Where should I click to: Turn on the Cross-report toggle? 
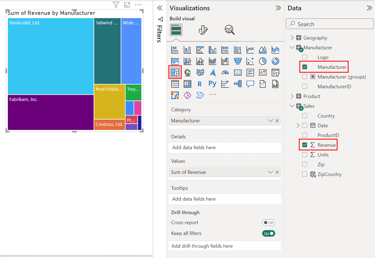[x=268, y=223]
